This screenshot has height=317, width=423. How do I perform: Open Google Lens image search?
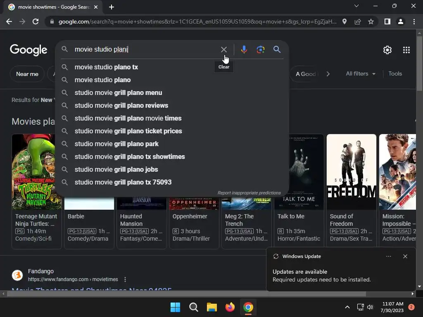(x=260, y=50)
